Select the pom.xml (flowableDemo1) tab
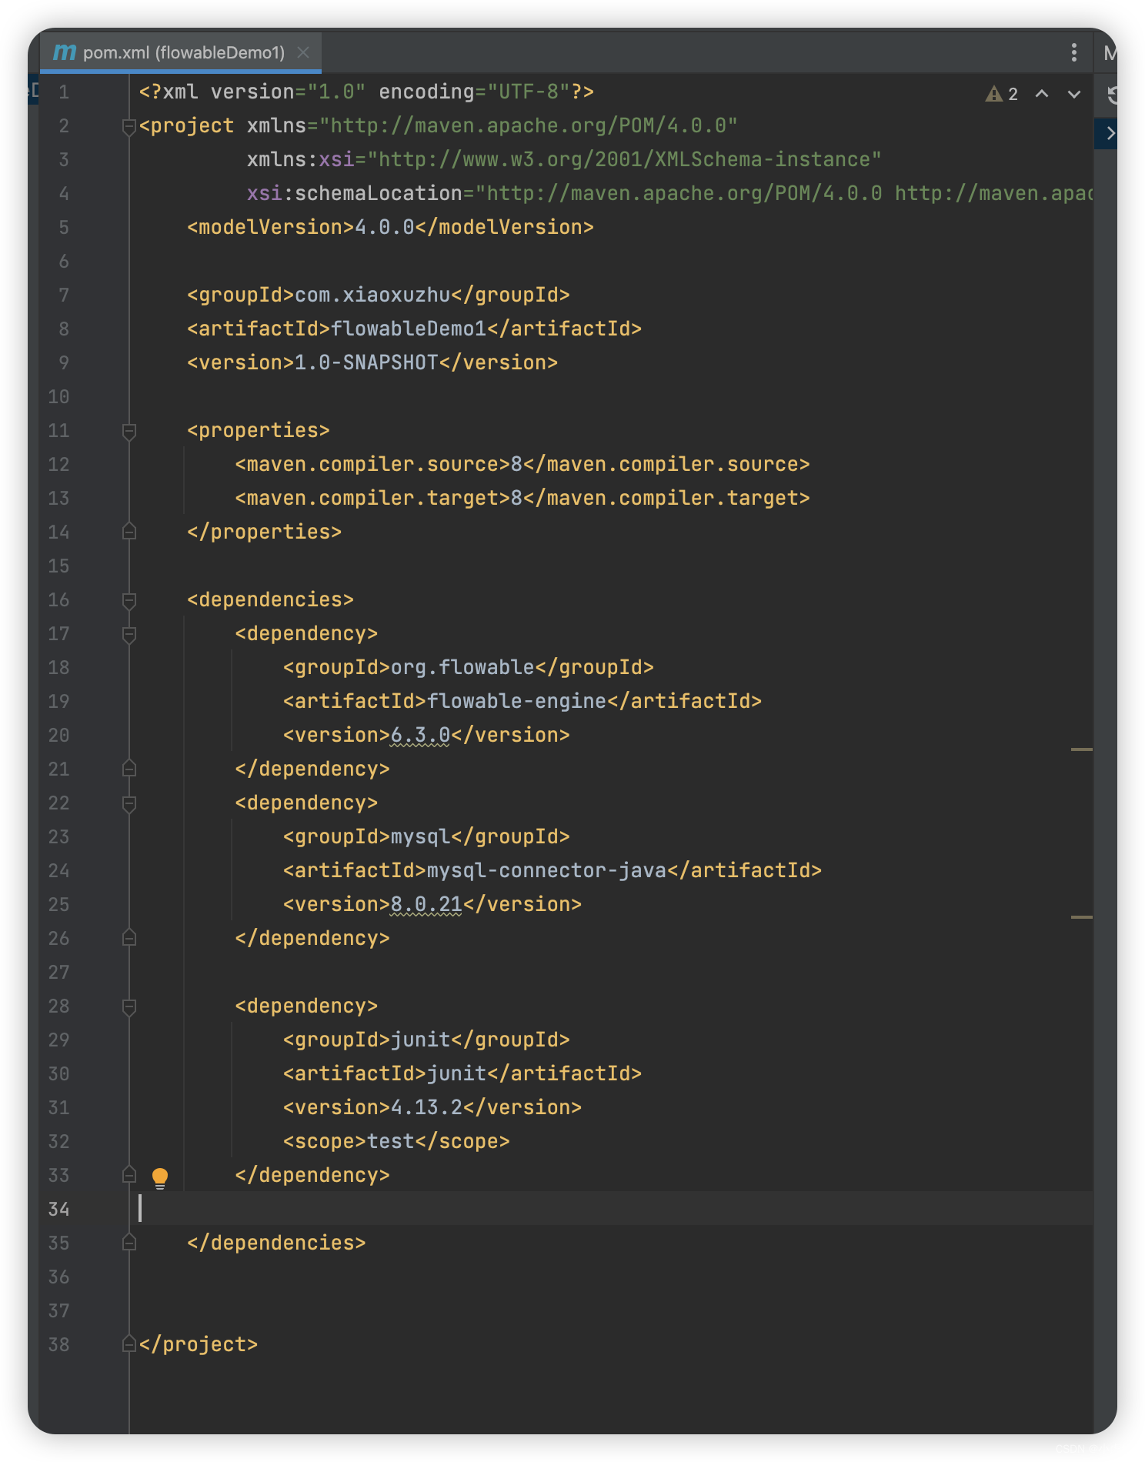 pos(180,52)
